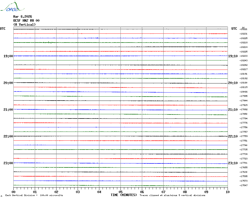Click the '06' minute axis label
This screenshot has height=199, width=249.
142,192
